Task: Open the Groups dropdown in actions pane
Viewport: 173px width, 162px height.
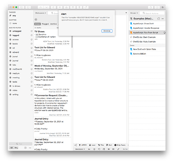Action: coord(134,13)
